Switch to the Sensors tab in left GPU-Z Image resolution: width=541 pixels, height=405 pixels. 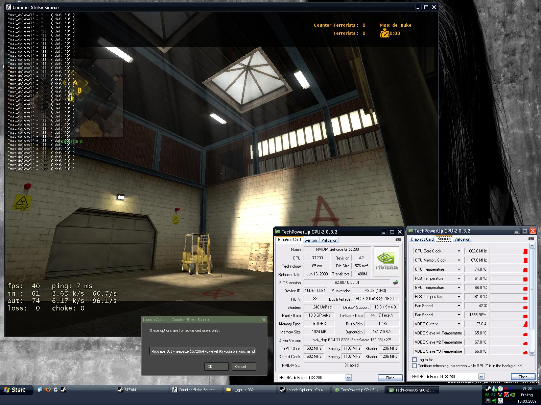311,240
